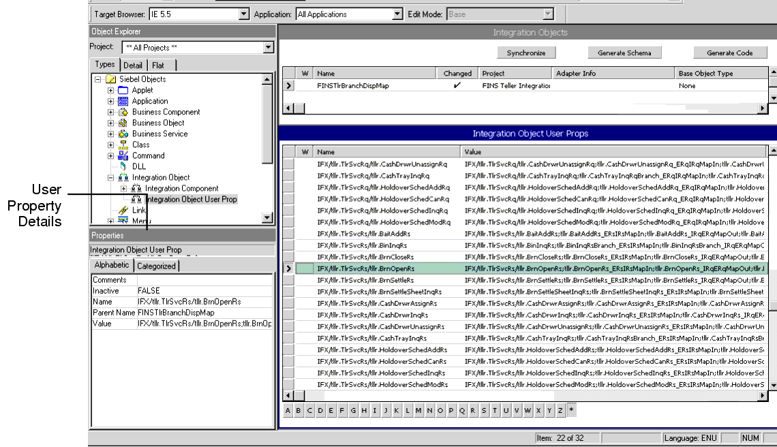777x447 pixels.
Task: Sort by Value column in User Props
Action: pyautogui.click(x=613, y=152)
